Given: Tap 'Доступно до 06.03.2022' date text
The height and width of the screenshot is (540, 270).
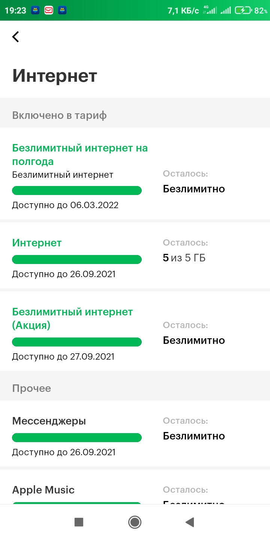Looking at the screenshot, I should click(x=65, y=205).
